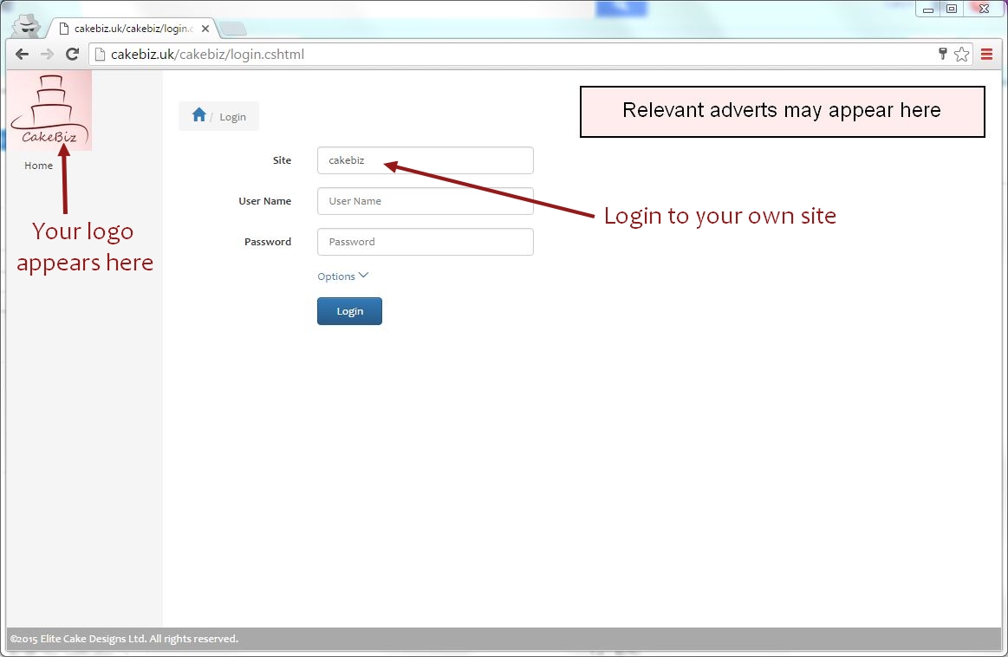Expand the Options section
1008x657 pixels.
click(x=336, y=276)
